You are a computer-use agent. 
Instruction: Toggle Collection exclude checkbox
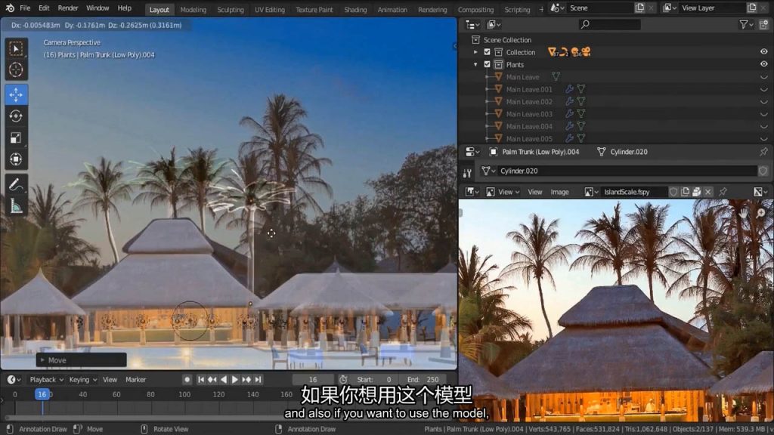click(488, 52)
